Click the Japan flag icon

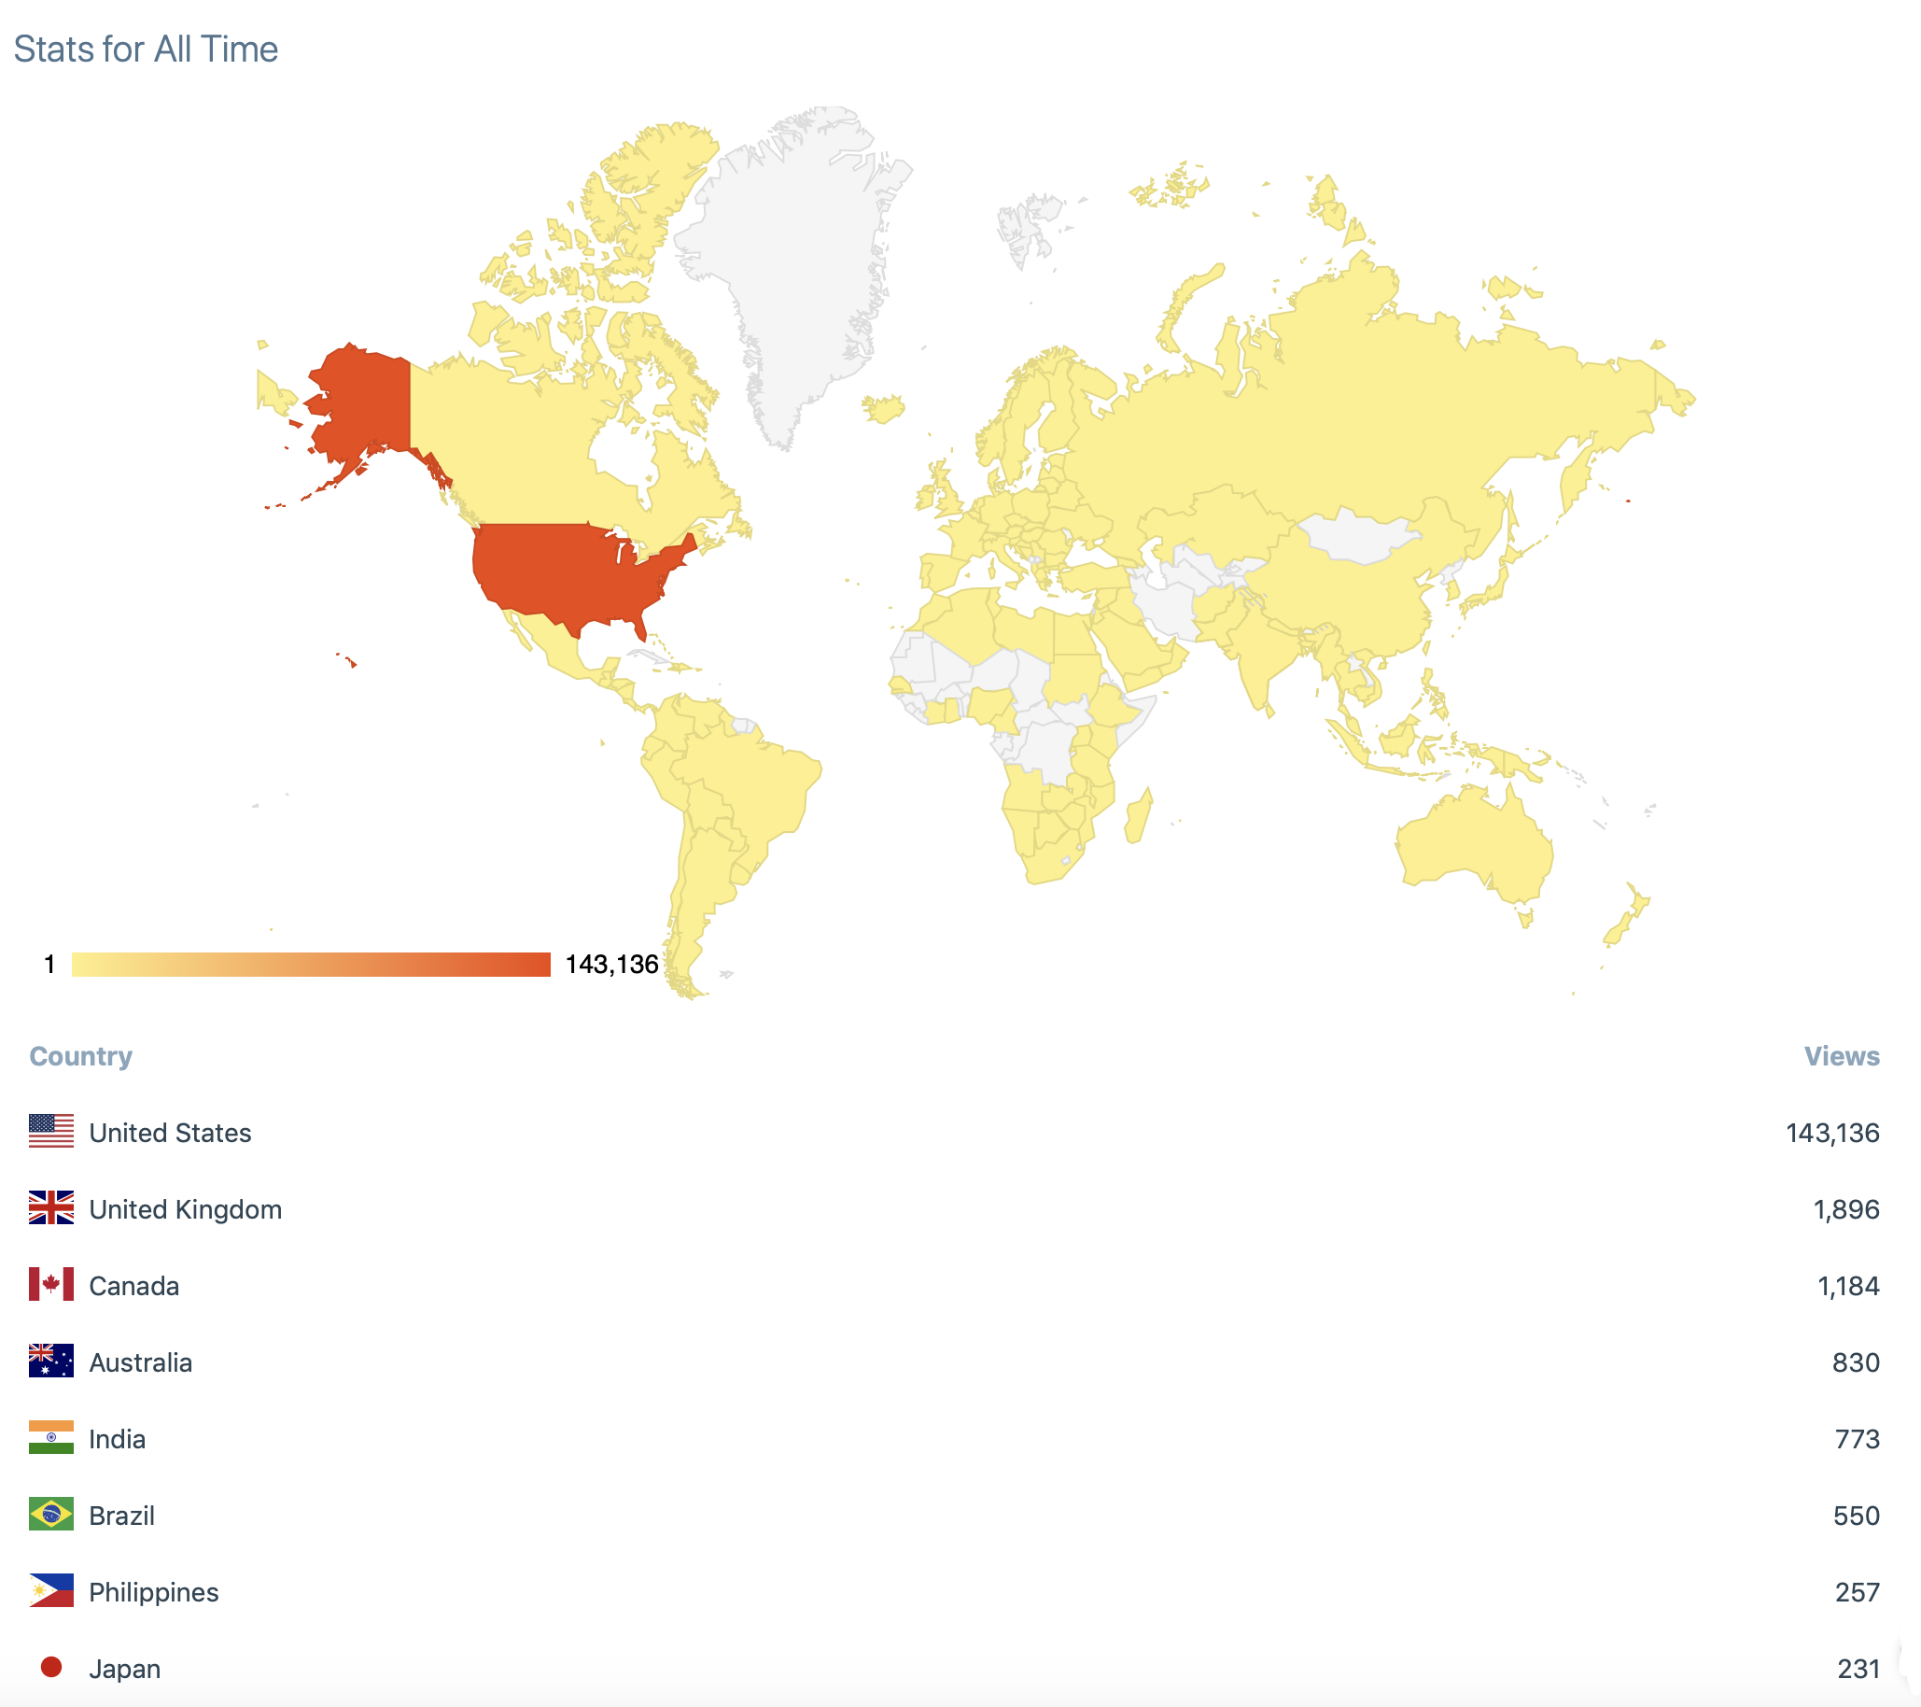pos(50,1667)
